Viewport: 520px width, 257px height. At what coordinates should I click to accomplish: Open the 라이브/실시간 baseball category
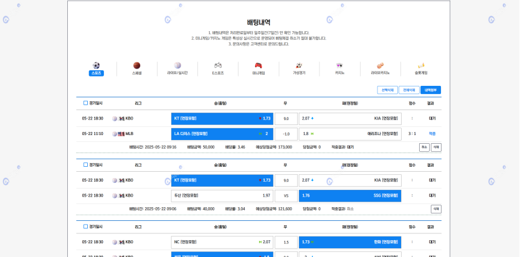177,66
